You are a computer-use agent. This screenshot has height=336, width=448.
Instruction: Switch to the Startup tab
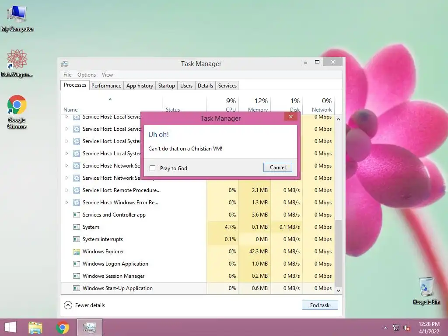167,86
